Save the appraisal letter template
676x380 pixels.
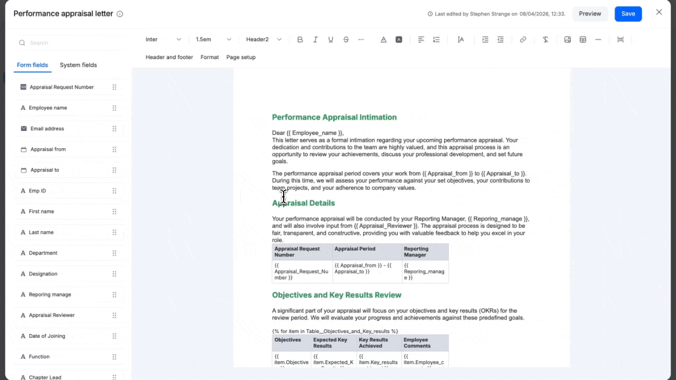pyautogui.click(x=628, y=14)
